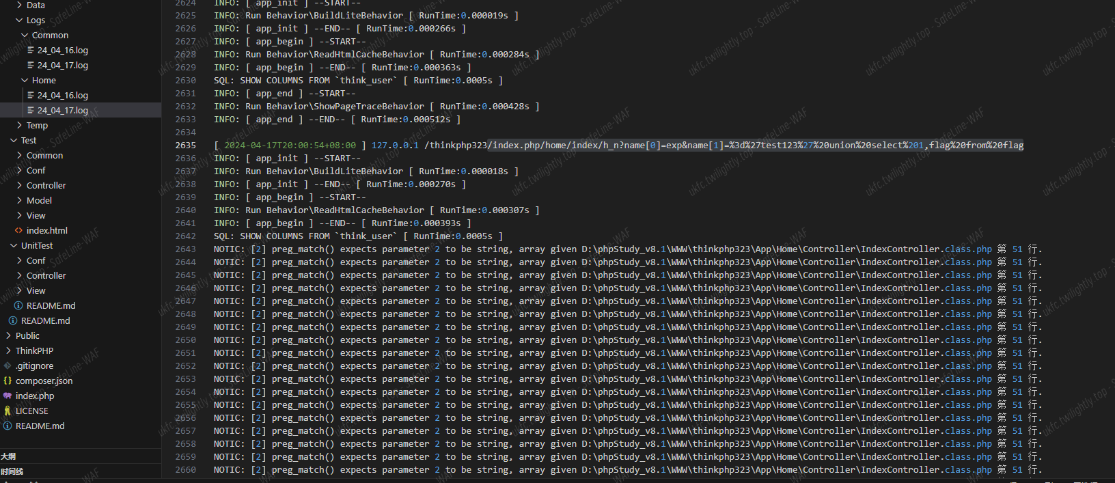Click icon of highlighted 24_04_17.log file

(31, 111)
